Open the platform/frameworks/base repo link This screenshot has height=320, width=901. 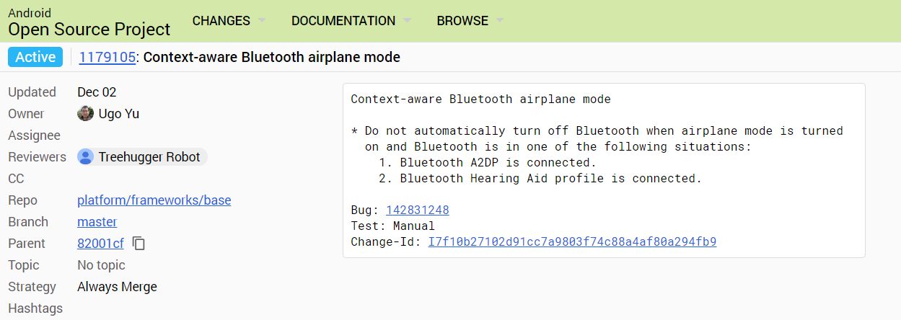[x=154, y=200]
